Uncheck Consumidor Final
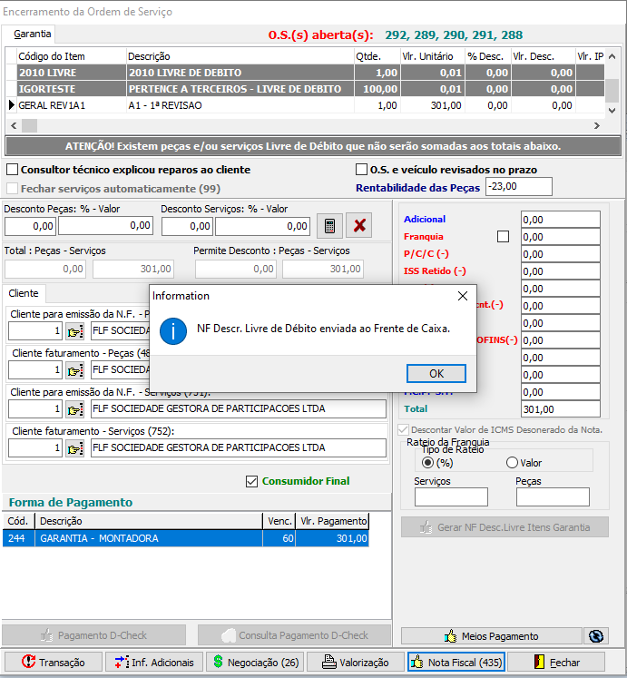 [251, 481]
